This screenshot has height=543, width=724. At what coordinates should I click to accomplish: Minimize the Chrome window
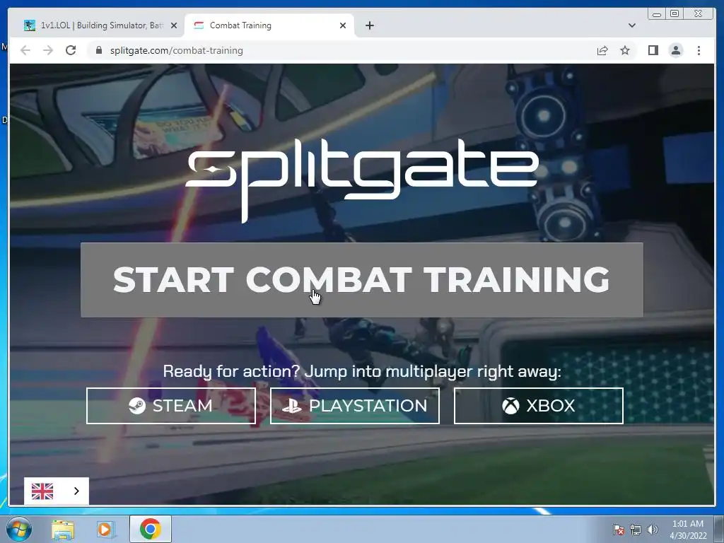coord(657,14)
